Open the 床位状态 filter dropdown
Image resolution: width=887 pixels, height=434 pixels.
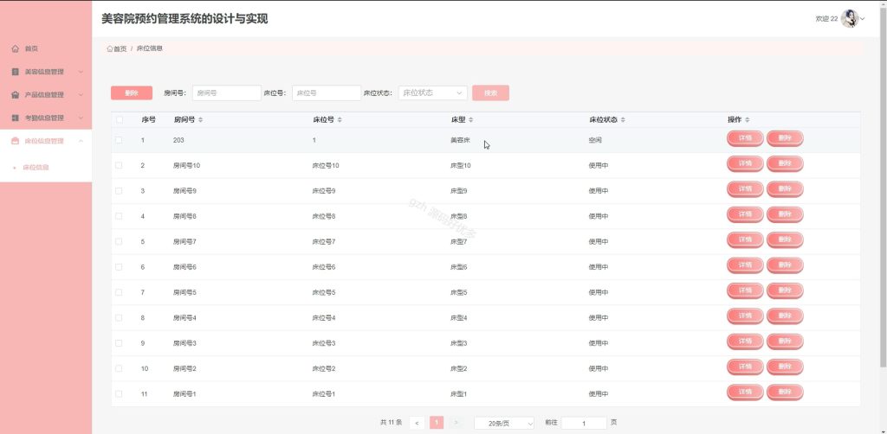[433, 93]
